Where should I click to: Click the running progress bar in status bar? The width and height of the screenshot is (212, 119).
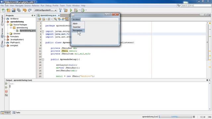[176, 117]
